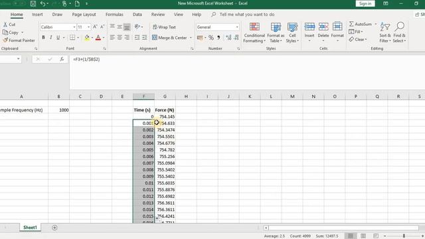Apply Comma Style
This screenshot has height=239, width=425.
pyautogui.click(x=218, y=38)
